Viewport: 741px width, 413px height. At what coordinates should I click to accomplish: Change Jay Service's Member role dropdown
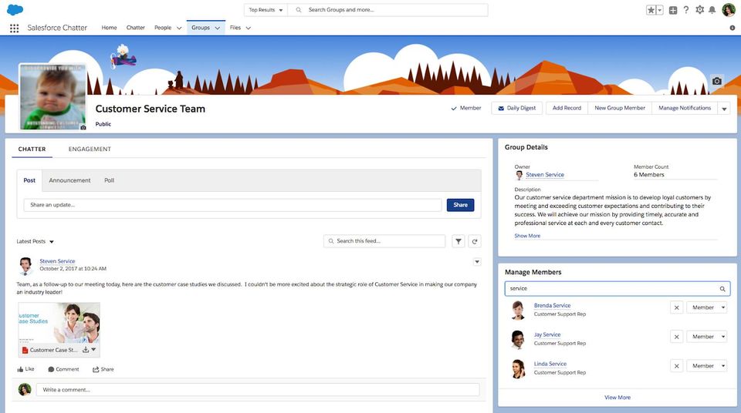click(x=706, y=337)
